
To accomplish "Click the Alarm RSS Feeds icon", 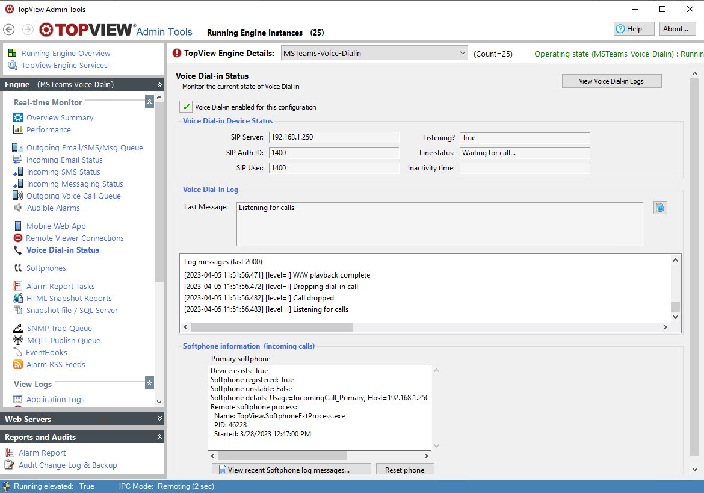I will (x=18, y=365).
